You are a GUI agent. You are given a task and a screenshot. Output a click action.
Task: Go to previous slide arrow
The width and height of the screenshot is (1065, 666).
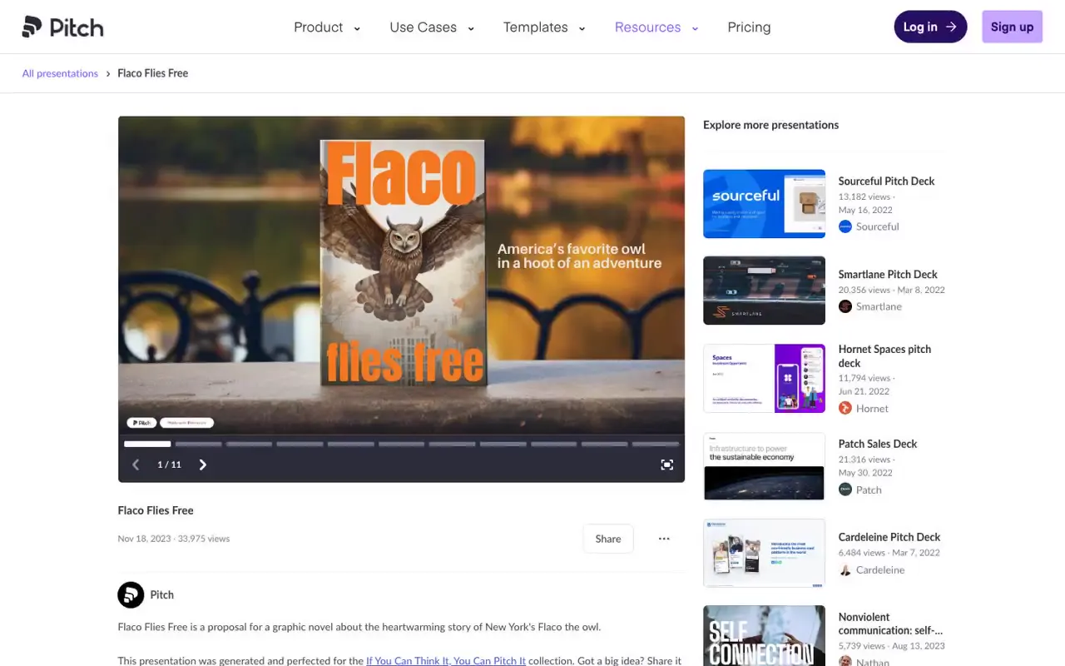coord(136,465)
